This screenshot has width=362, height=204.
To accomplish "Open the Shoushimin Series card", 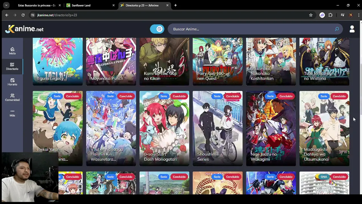I will point(217,128).
